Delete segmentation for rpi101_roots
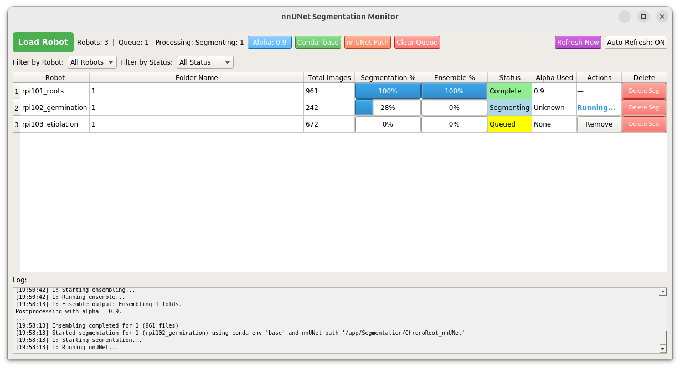Viewport: 680px width, 368px height. pyautogui.click(x=644, y=91)
